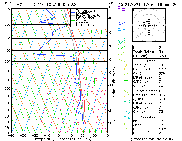The height and width of the screenshot is (141, 182).
Task: Click the '-40' temperature axis label
Action: 11,135
